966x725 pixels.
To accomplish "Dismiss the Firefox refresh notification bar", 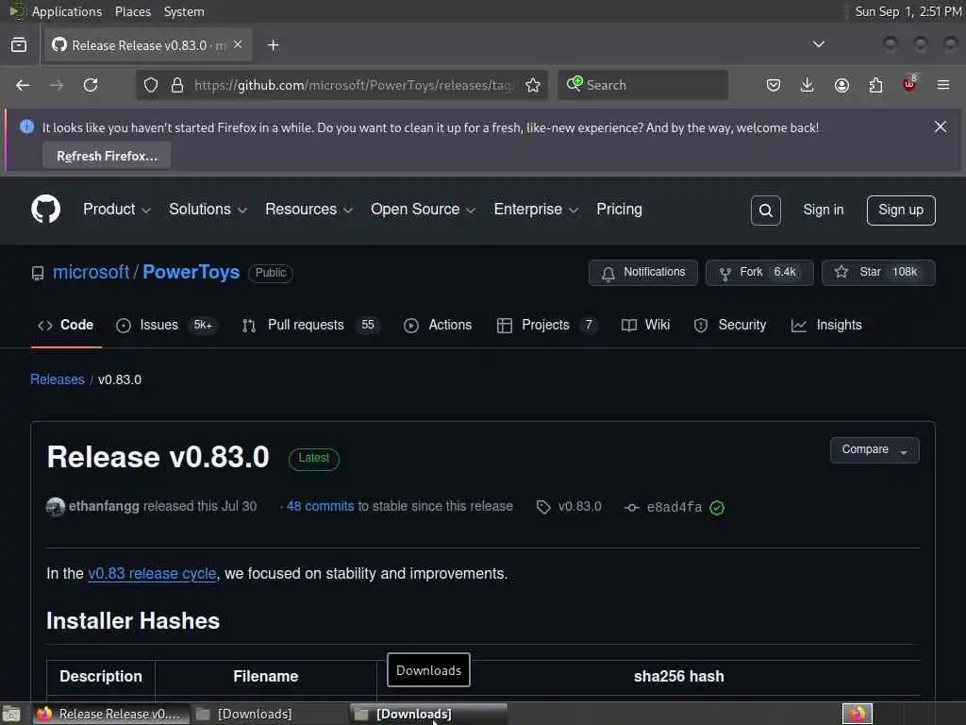I will tap(941, 126).
